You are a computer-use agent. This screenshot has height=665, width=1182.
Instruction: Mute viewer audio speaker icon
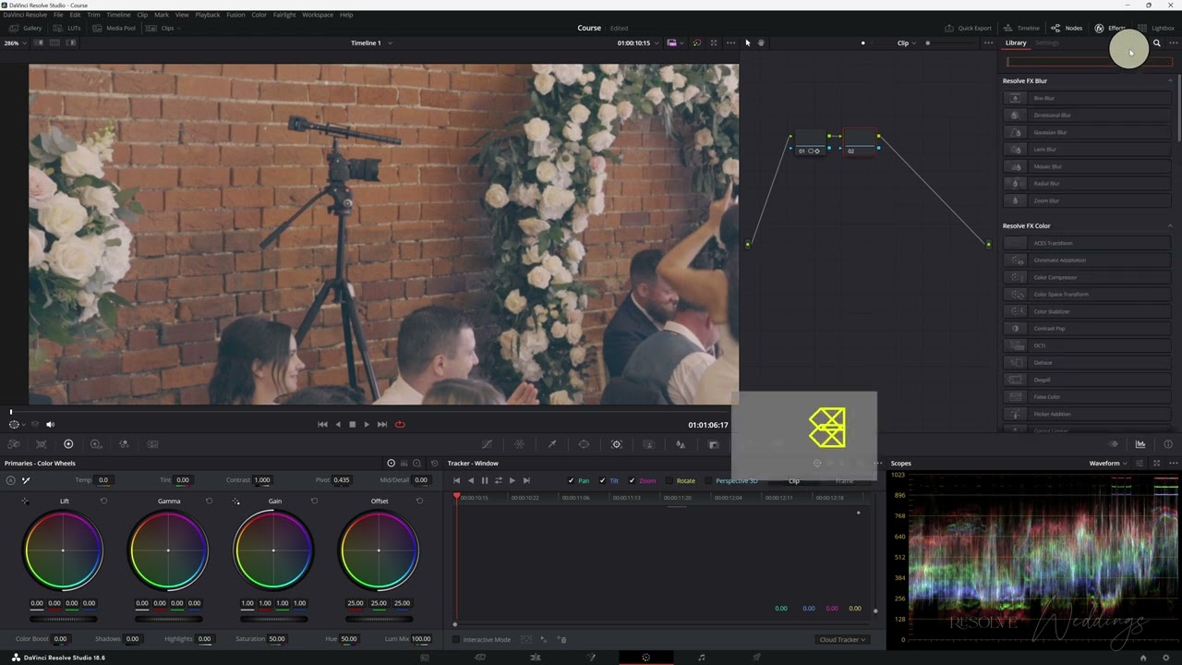coord(50,425)
